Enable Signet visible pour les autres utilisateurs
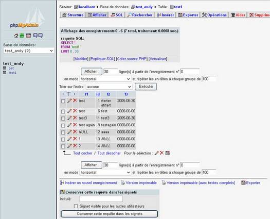This screenshot has width=270, height=219. tap(76, 206)
